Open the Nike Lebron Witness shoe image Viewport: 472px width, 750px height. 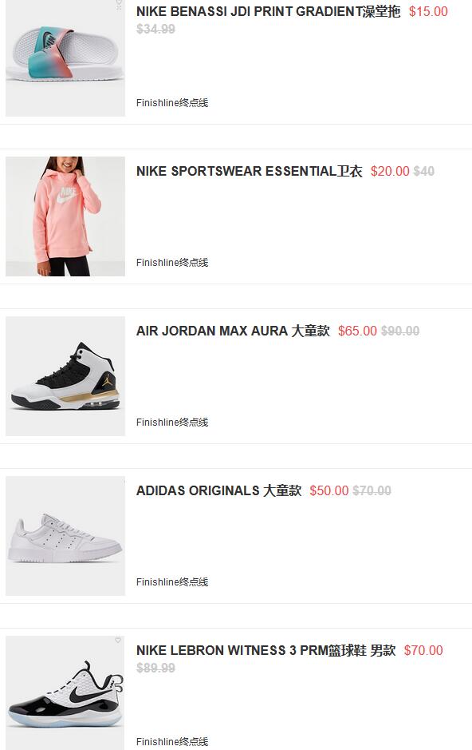click(x=65, y=692)
